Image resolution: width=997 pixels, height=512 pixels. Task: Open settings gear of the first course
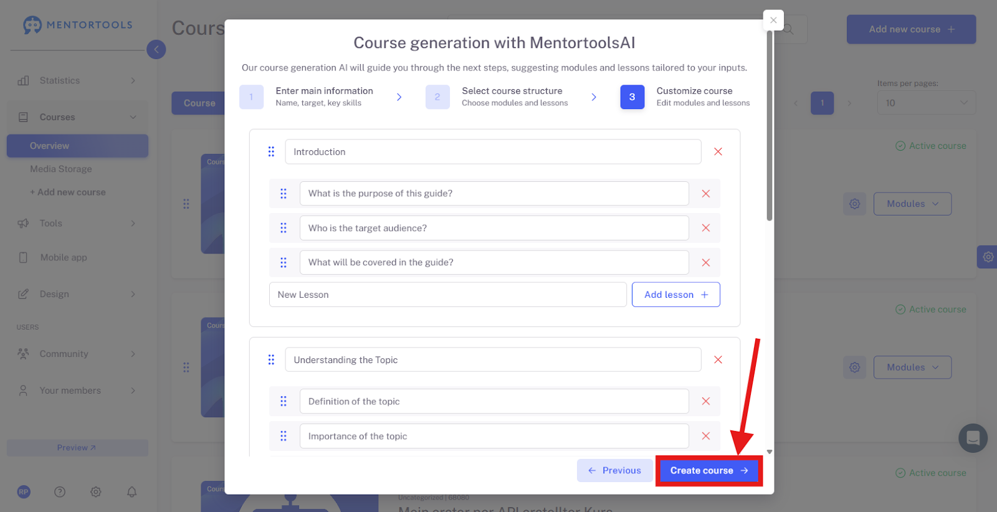point(854,204)
